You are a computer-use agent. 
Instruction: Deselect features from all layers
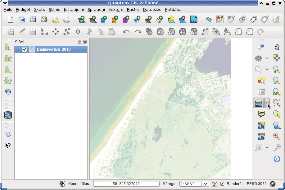261,81
